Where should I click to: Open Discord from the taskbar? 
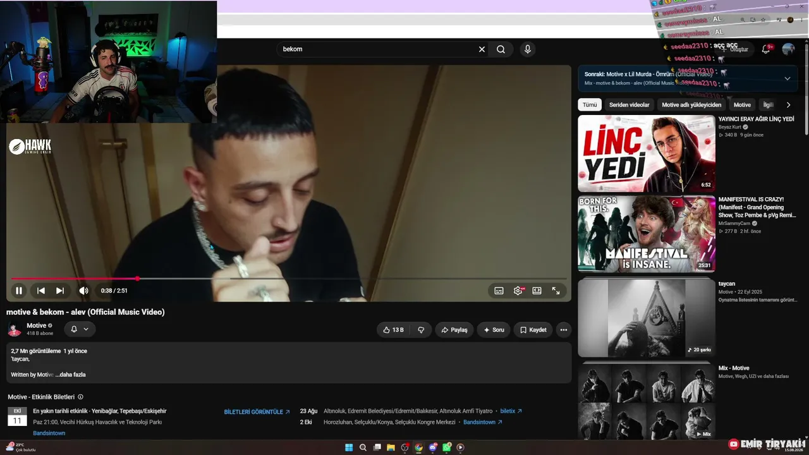click(433, 447)
